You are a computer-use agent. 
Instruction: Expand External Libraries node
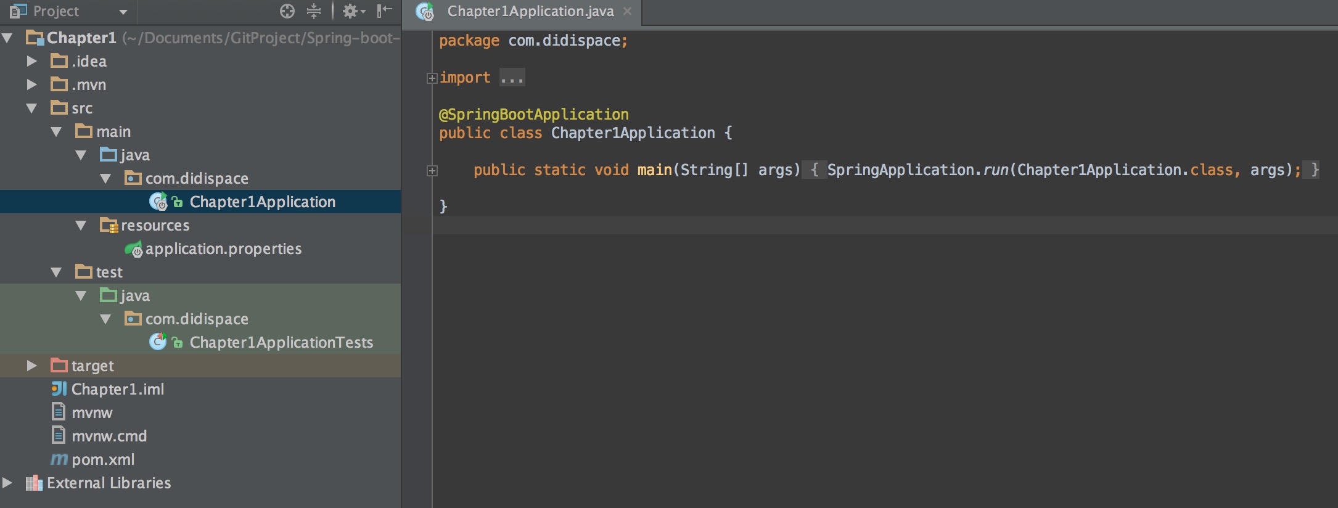click(x=7, y=483)
